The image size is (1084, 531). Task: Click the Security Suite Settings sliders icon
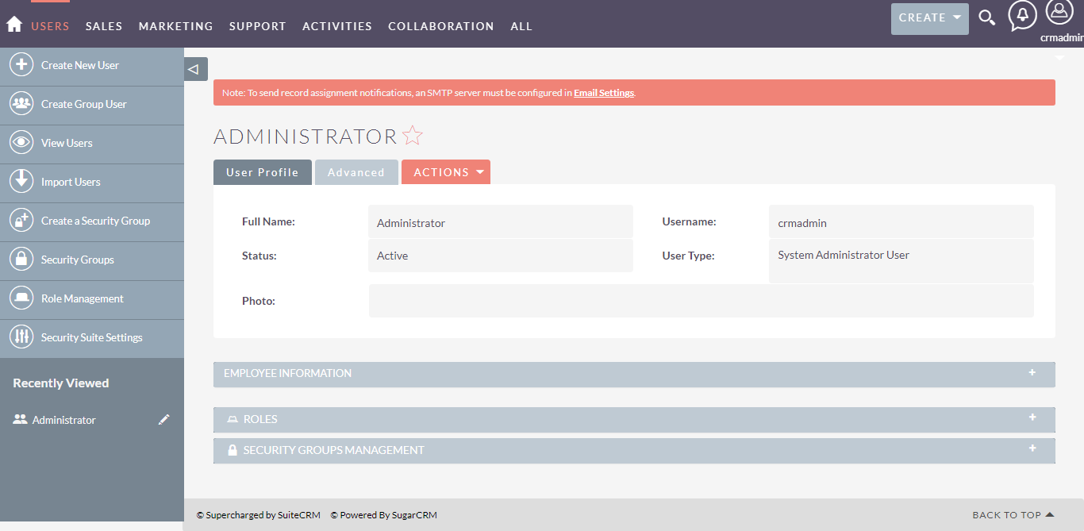pyautogui.click(x=21, y=337)
